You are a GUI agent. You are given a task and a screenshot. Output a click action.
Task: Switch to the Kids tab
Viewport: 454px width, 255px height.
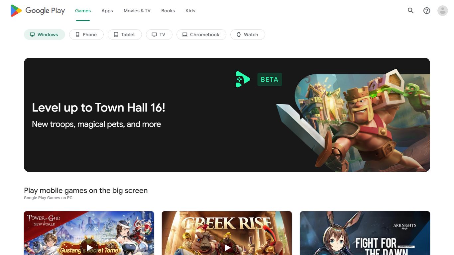(190, 11)
